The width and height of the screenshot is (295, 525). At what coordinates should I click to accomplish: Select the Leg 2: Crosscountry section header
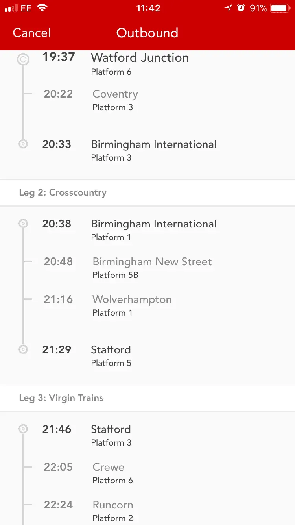pyautogui.click(x=63, y=192)
